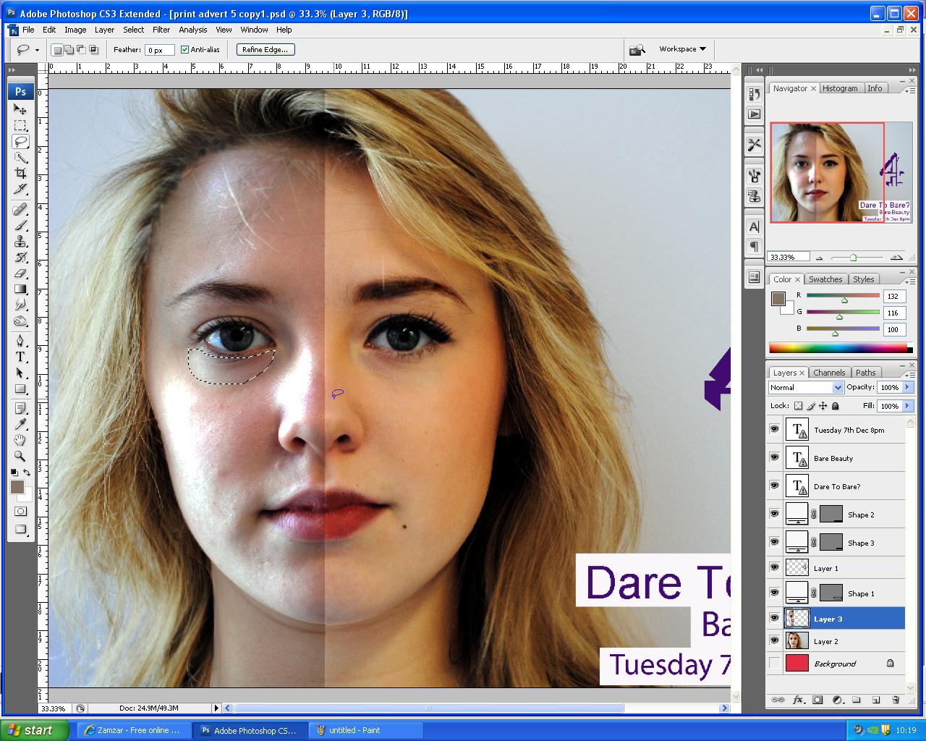Show the Background layer
The image size is (926, 741).
(x=775, y=663)
